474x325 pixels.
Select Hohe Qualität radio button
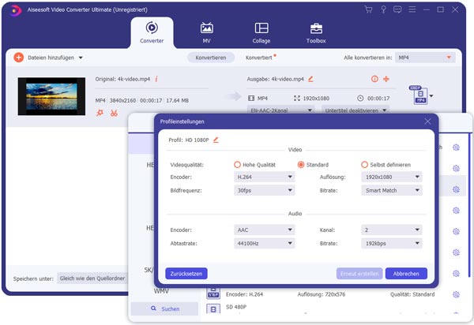238,165
